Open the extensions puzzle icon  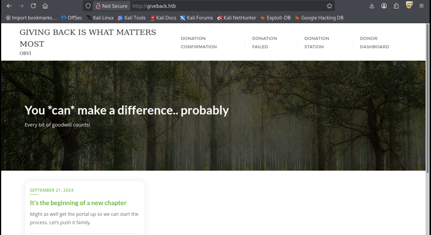(396, 6)
